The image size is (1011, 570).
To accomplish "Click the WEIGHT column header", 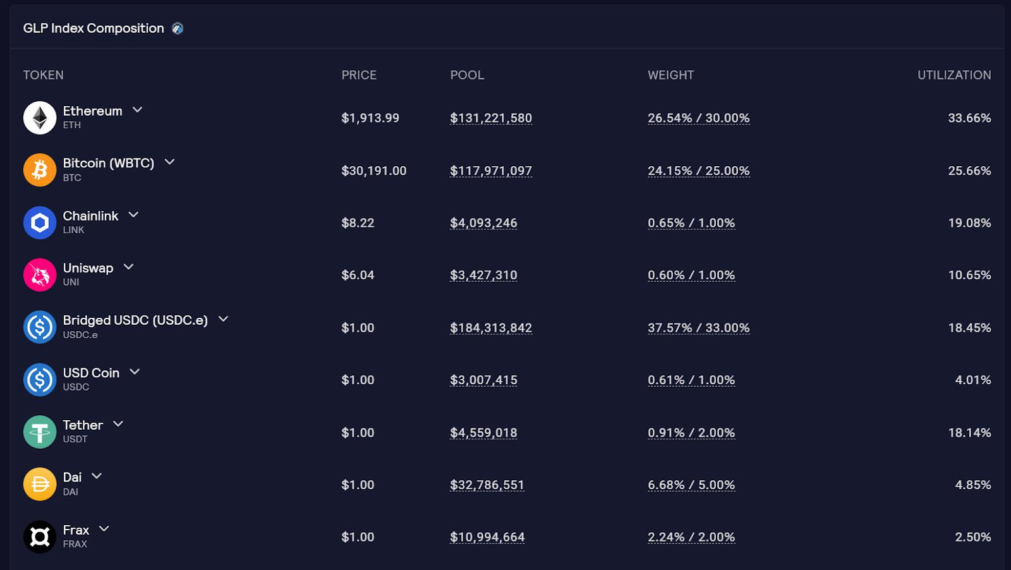I will (670, 75).
